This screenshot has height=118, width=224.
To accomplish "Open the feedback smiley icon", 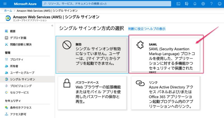I will (220, 4).
